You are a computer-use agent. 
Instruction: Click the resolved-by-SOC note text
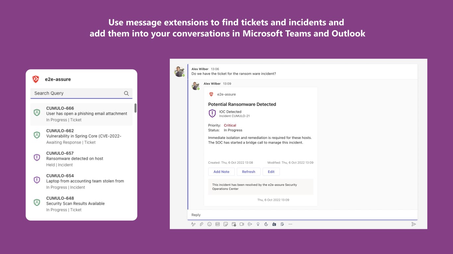click(255, 187)
